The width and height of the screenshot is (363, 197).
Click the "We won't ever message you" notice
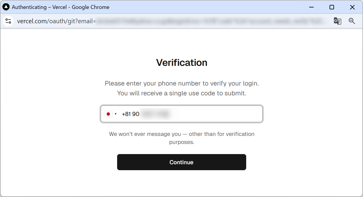(182, 134)
